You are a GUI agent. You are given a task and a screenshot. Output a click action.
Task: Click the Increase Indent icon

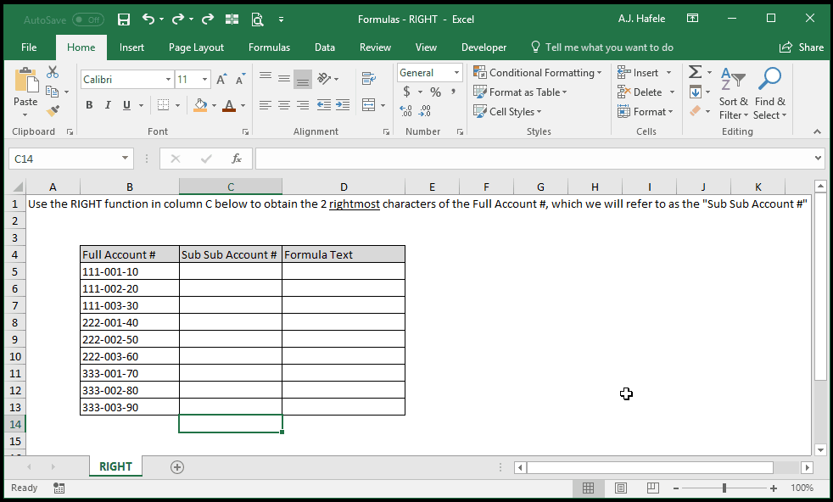pyautogui.click(x=343, y=104)
